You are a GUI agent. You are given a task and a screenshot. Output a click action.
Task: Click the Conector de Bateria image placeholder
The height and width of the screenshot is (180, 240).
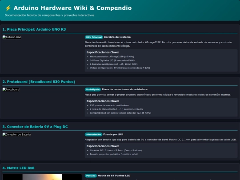16,135
